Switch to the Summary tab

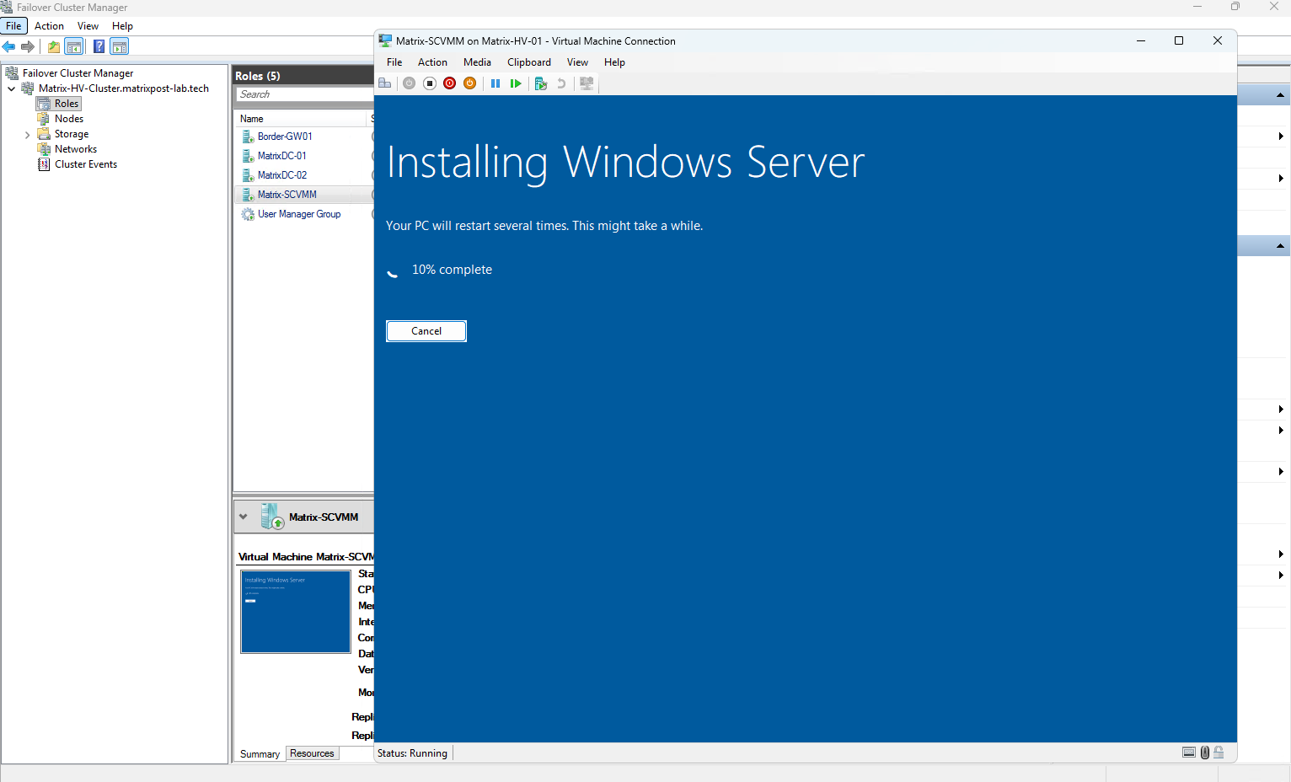260,754
